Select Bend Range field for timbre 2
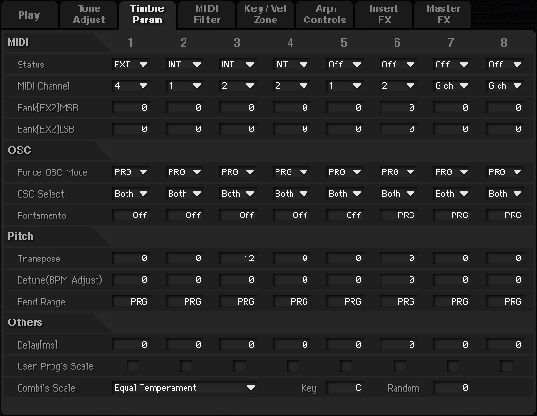Viewport: 537px width, 416px height. 185,302
